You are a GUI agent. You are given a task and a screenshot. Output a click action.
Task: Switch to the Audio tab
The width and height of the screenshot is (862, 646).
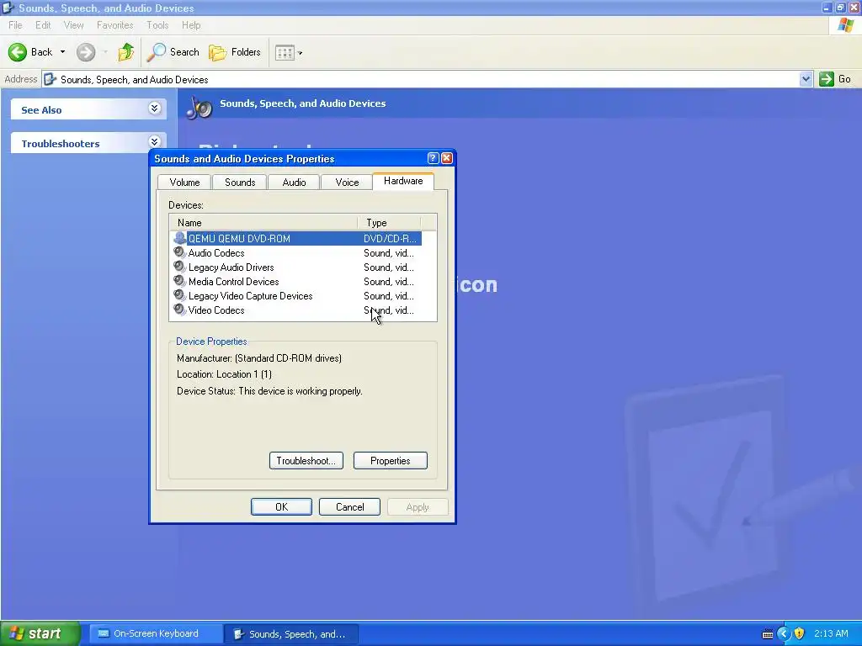(294, 183)
